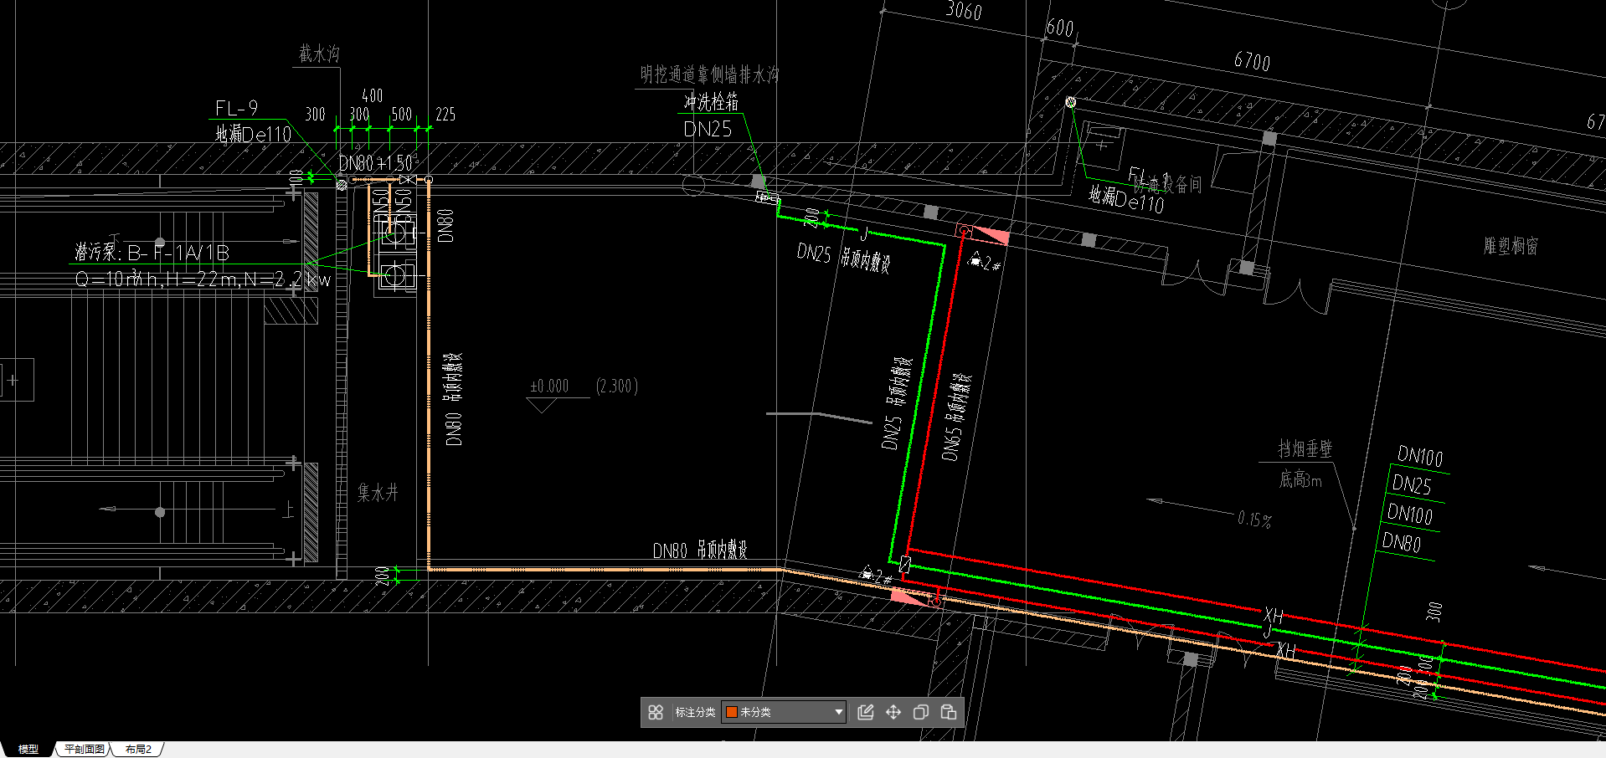The width and height of the screenshot is (1606, 758).
Task: Select the vertical DN65 吊顶内敷设 label
Action: [955, 417]
